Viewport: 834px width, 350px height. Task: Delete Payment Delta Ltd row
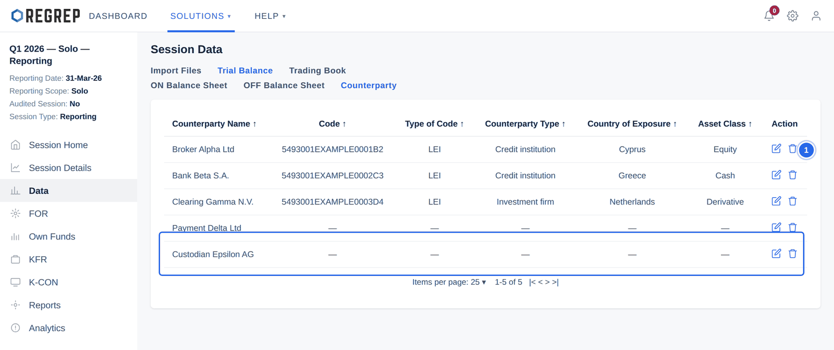click(792, 227)
